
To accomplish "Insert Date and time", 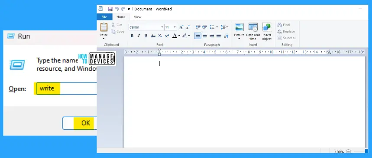I will pos(253,32).
